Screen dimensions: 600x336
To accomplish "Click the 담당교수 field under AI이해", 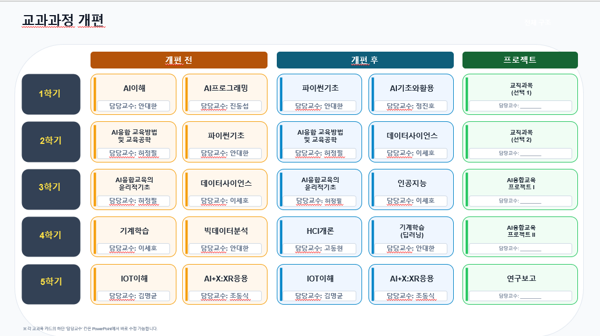I will [x=133, y=106].
